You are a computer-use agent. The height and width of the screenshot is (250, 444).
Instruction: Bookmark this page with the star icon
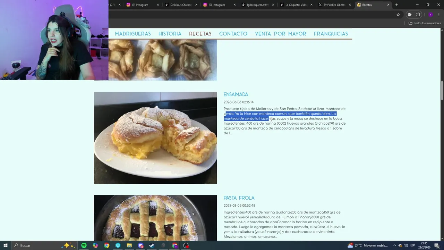[x=398, y=15]
